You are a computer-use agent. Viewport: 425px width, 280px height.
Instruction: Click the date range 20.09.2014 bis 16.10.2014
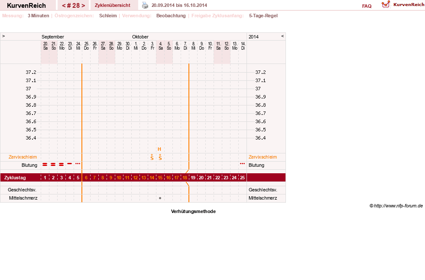(x=179, y=5)
